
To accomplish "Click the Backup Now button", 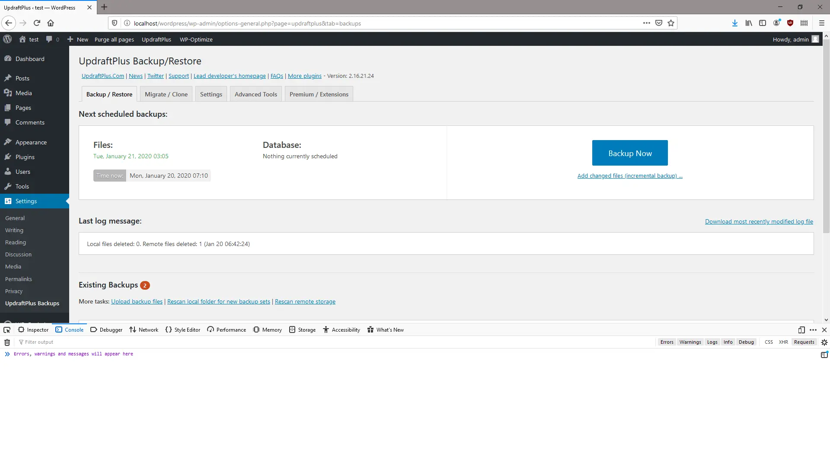I will 630,153.
